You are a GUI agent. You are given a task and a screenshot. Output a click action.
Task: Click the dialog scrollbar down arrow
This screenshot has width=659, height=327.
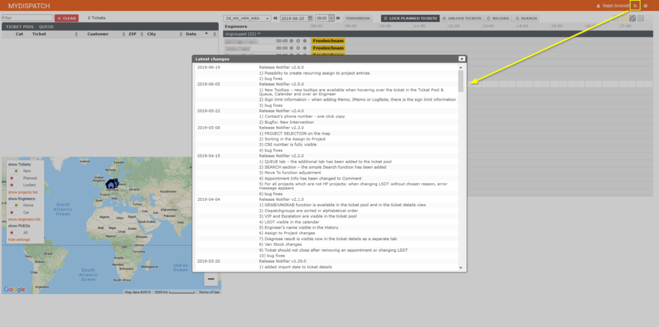click(461, 267)
